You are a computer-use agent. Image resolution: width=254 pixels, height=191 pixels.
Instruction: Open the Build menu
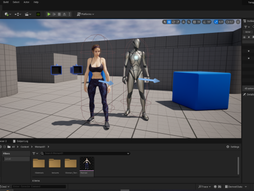(6, 2)
